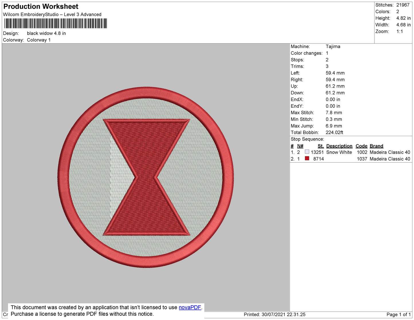414x320 pixels.
Task: Click the Min Stitch value 0.3 mm
Action: point(334,119)
